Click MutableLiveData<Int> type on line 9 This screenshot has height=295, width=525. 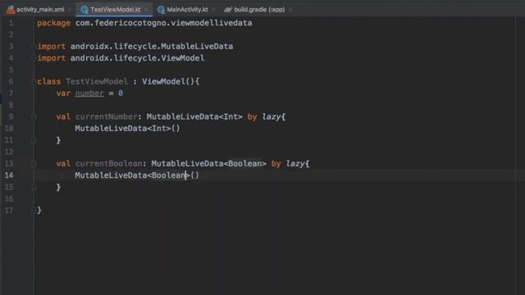194,116
